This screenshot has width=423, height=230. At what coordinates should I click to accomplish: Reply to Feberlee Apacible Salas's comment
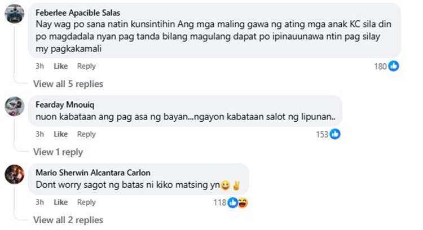86,66
